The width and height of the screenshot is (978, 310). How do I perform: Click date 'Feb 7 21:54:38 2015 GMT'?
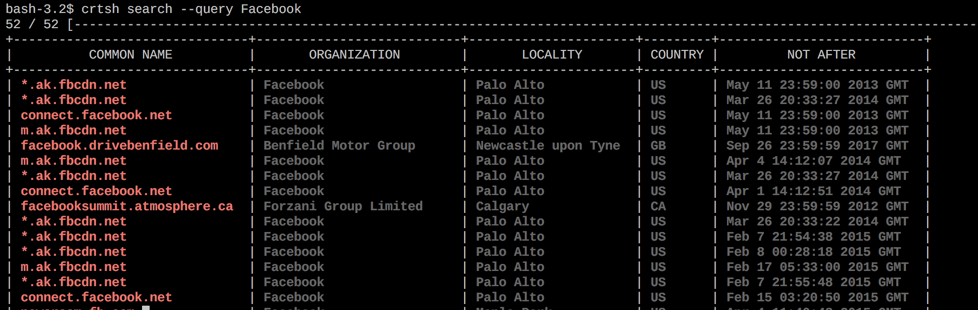(x=814, y=237)
